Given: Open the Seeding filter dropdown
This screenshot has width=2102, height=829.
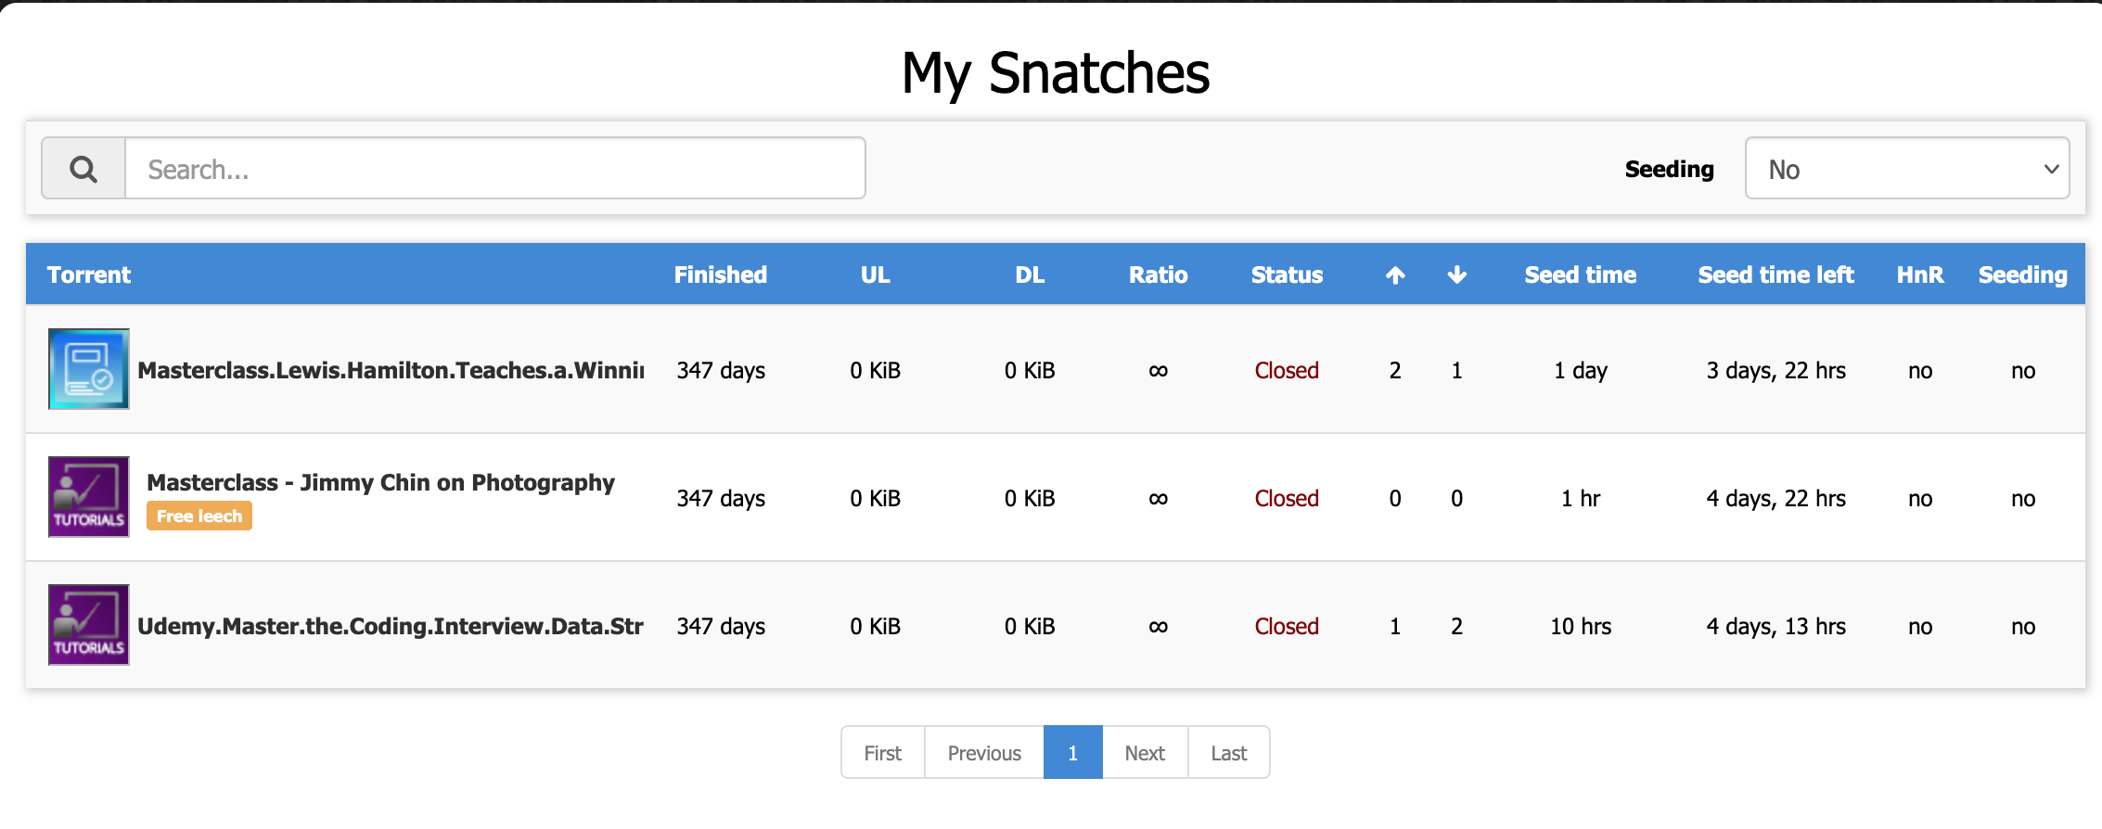Looking at the screenshot, I should pyautogui.click(x=1906, y=169).
